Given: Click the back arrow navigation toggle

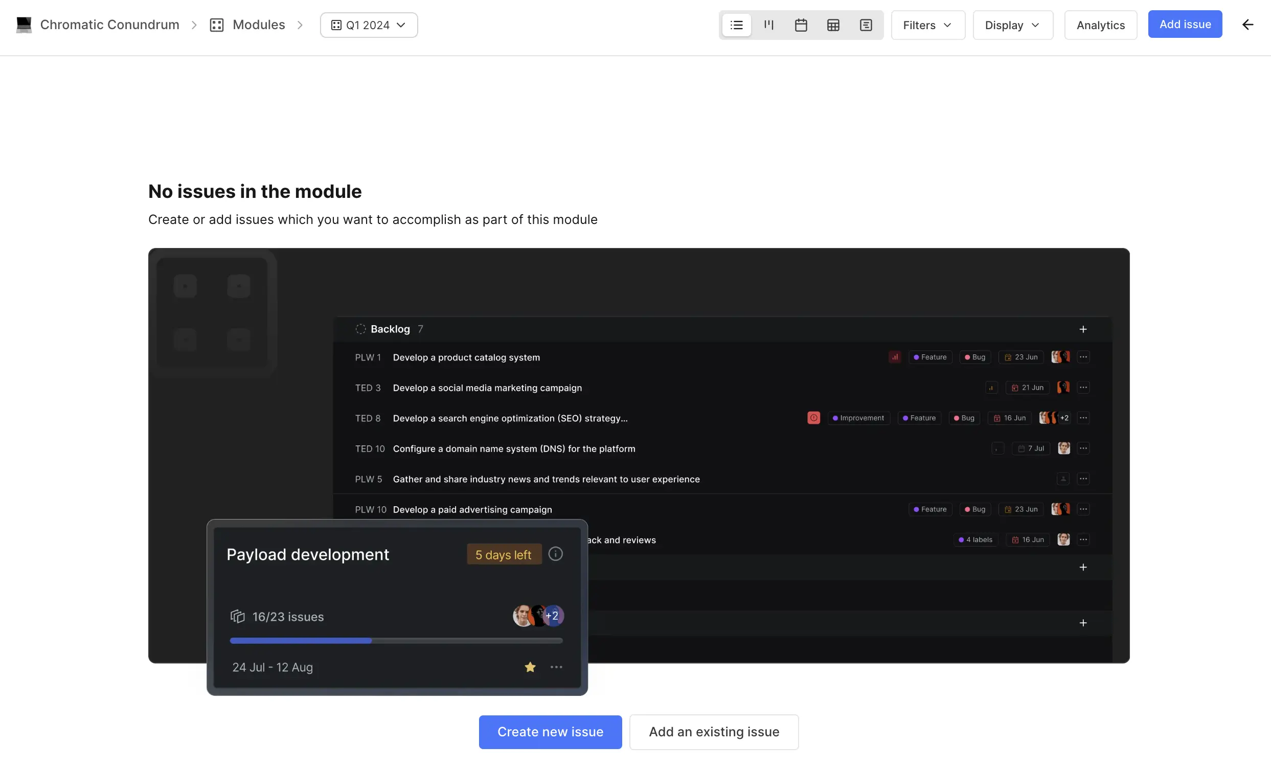Looking at the screenshot, I should (x=1249, y=24).
